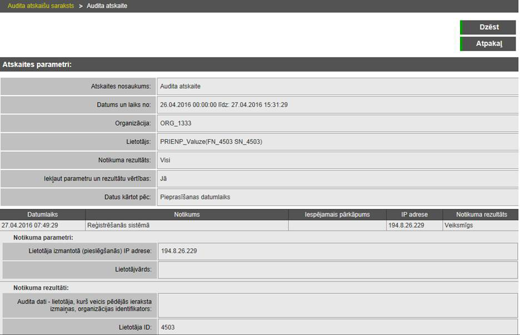Click the IP adrese column header

coord(414,214)
